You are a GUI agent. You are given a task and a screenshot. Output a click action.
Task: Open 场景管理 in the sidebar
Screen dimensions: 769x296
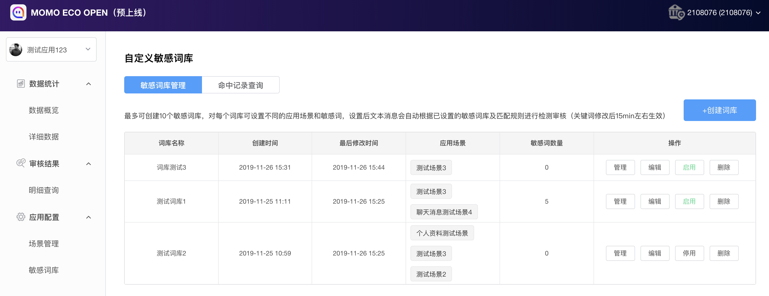[43, 244]
